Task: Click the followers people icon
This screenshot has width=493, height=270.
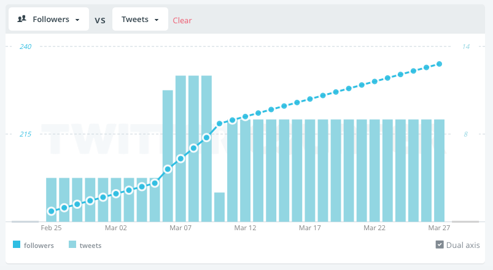Action: tap(21, 20)
